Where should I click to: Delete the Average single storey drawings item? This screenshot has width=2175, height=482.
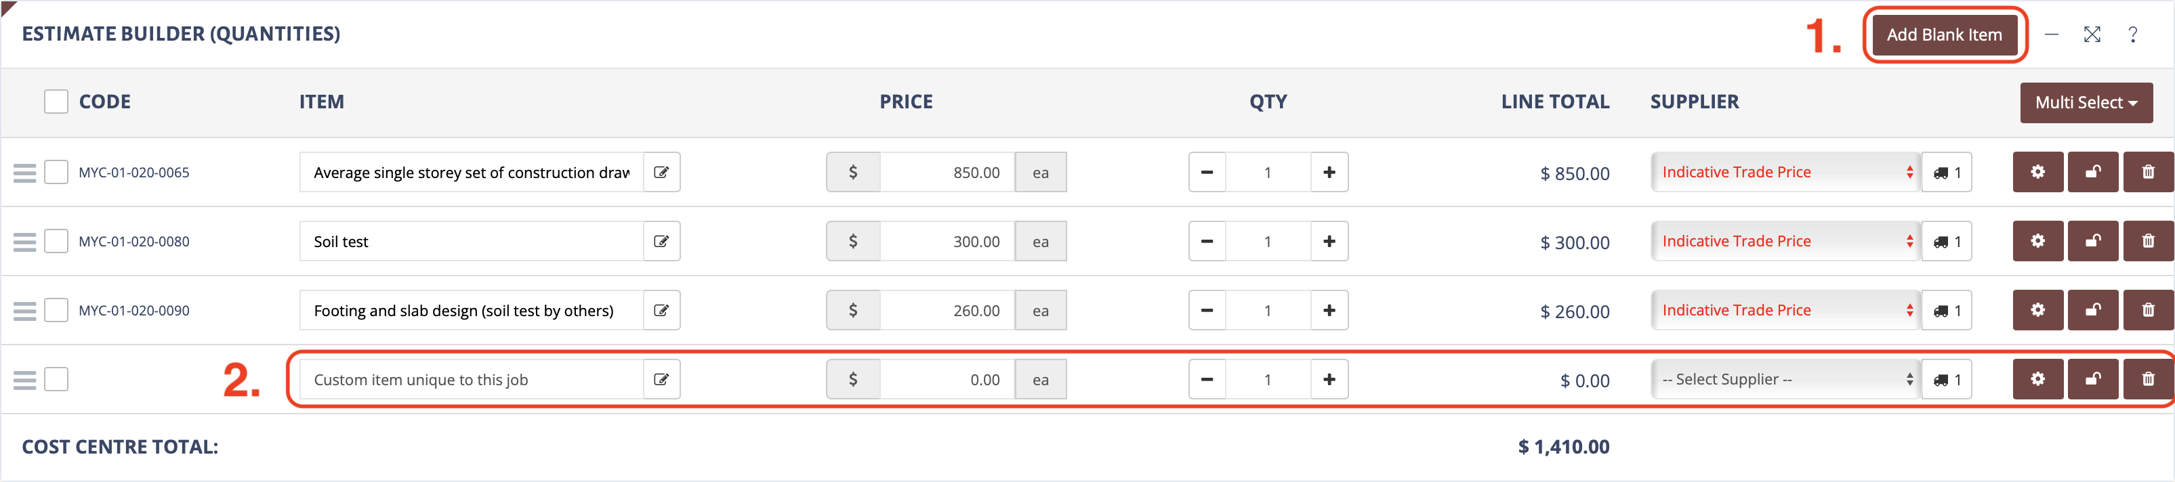2147,172
